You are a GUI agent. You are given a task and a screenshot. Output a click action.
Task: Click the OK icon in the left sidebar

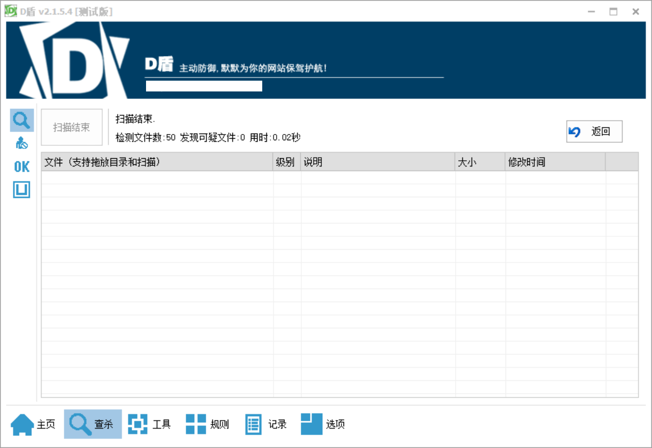click(21, 166)
